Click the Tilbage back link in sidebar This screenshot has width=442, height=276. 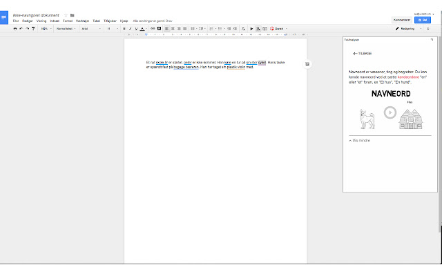pyautogui.click(x=363, y=53)
